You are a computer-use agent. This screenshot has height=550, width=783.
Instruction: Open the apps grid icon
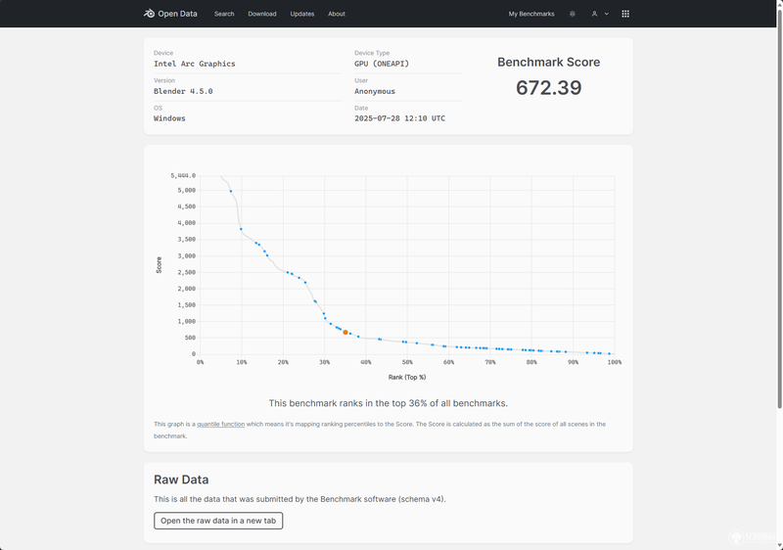point(625,14)
